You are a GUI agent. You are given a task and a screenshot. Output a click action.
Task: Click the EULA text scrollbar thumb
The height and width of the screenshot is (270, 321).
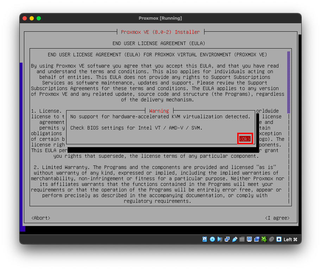point(289,82)
